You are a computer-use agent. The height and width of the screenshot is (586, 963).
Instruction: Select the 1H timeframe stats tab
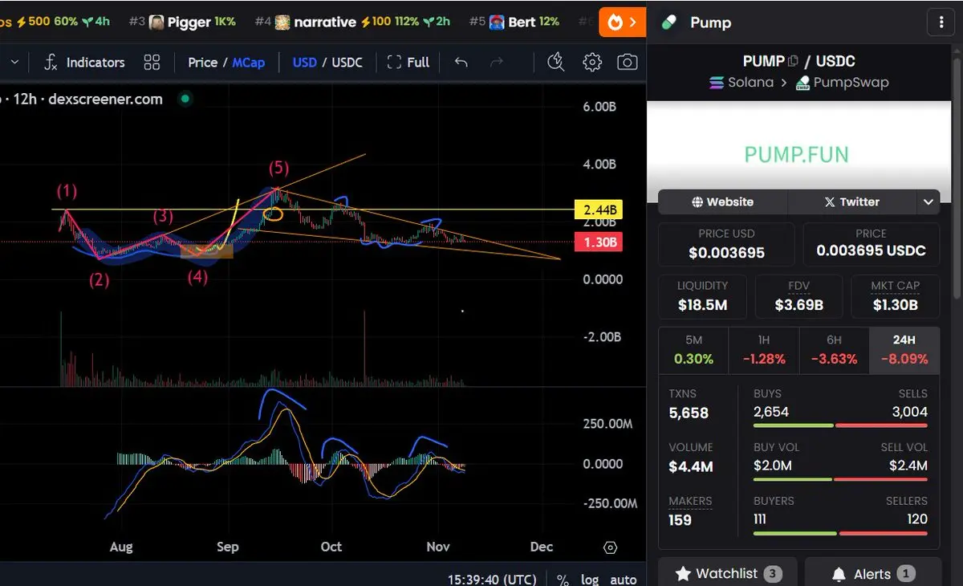point(764,350)
